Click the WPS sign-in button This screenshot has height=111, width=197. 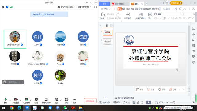tap(176, 3)
